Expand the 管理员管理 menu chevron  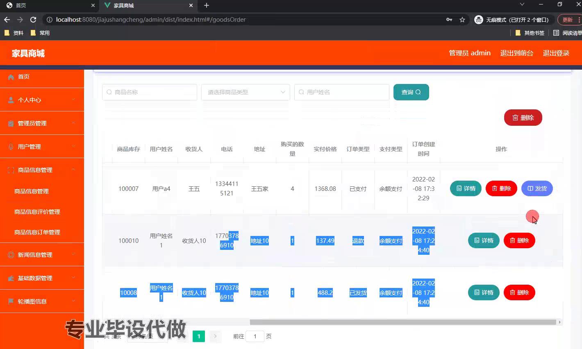click(x=73, y=123)
